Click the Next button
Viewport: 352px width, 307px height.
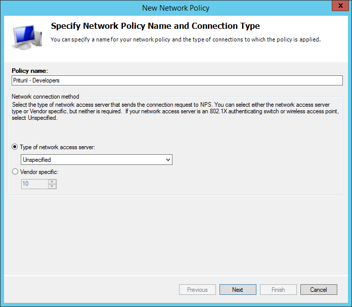click(238, 289)
